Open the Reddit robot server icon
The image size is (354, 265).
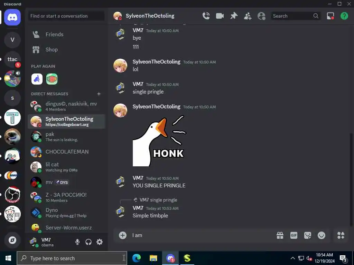[12, 214]
